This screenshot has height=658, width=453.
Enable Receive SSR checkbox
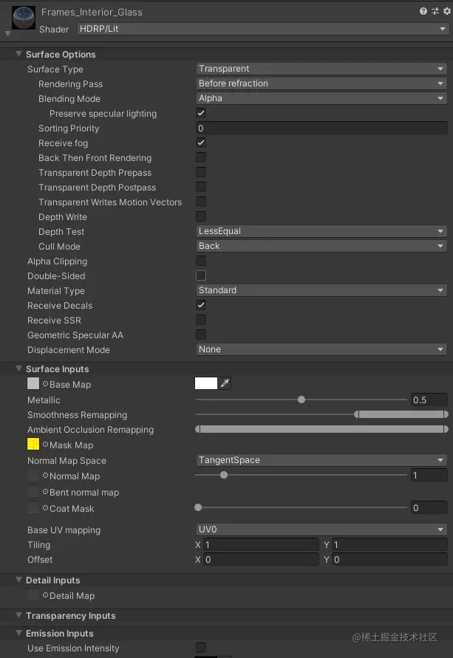point(201,320)
